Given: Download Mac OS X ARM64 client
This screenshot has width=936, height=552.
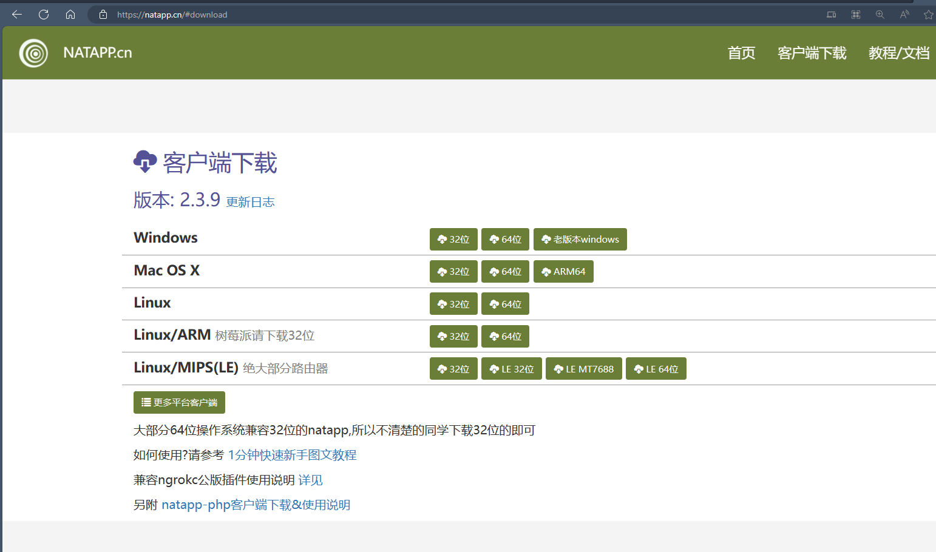Looking at the screenshot, I should coord(563,272).
